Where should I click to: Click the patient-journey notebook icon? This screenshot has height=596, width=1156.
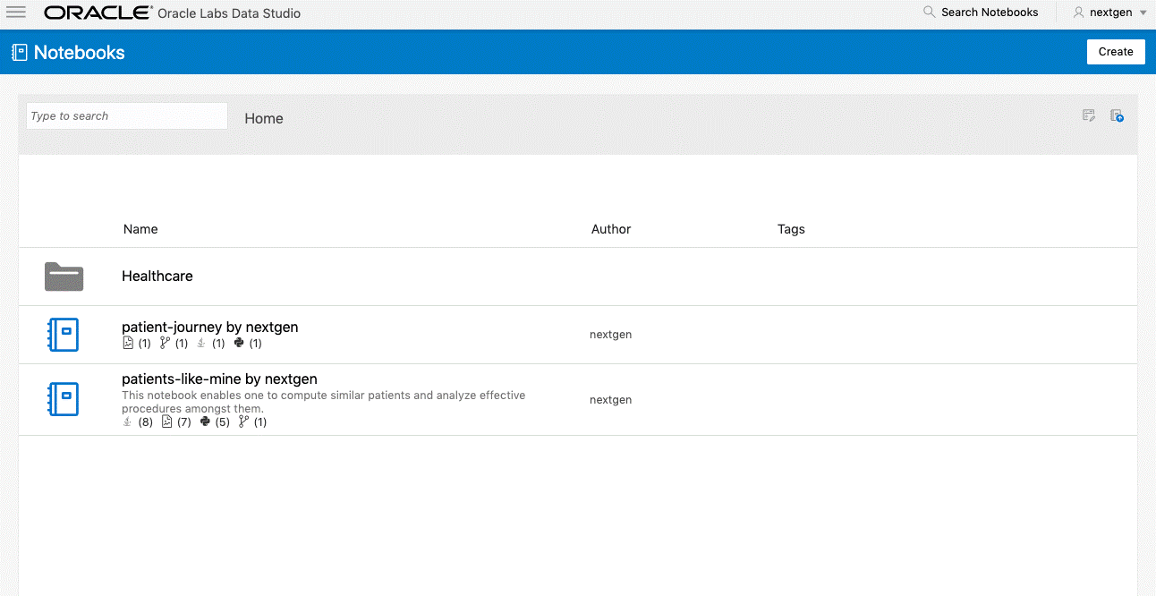pyautogui.click(x=63, y=335)
